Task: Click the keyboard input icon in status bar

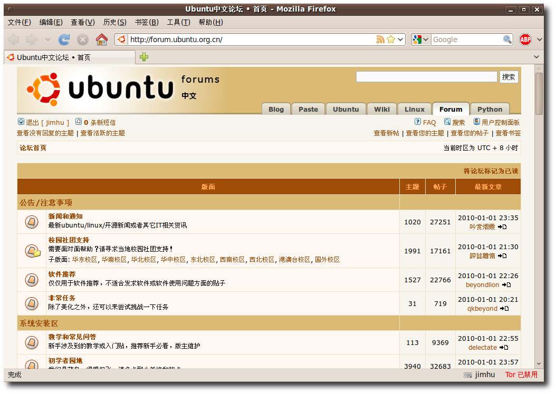Action: click(x=468, y=375)
